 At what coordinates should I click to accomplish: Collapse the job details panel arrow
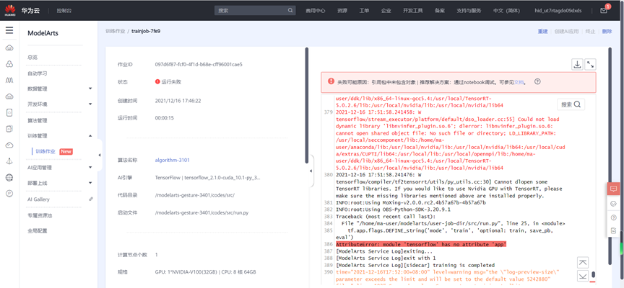click(x=311, y=171)
